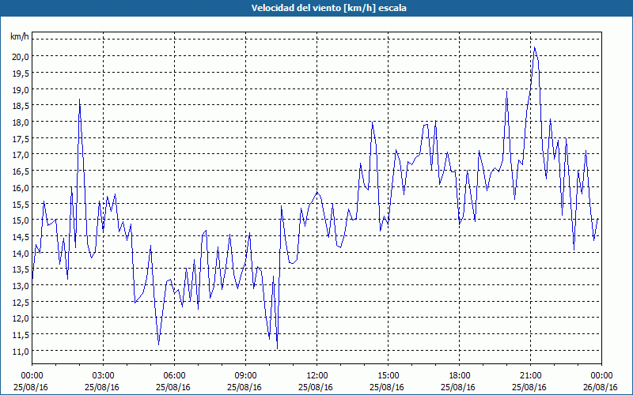Image resolution: width=633 pixels, height=395 pixels.
Task: Click the '12,0' y-axis label
Action: point(21,319)
